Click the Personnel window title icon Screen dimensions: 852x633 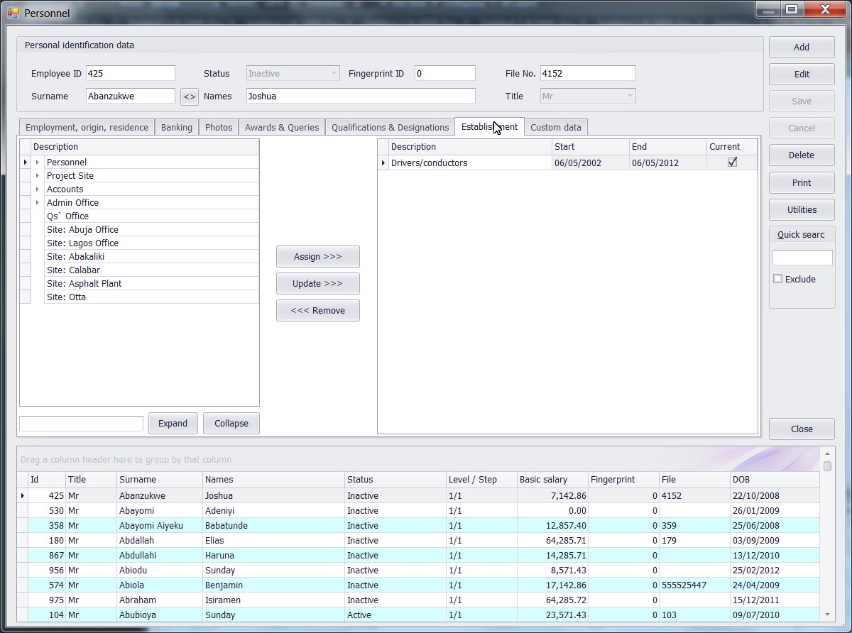tap(13, 13)
